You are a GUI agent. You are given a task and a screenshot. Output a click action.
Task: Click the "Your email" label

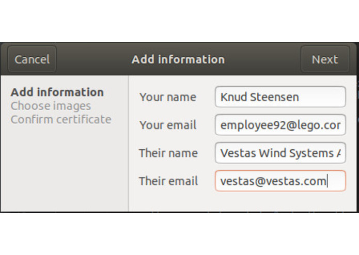tap(168, 125)
